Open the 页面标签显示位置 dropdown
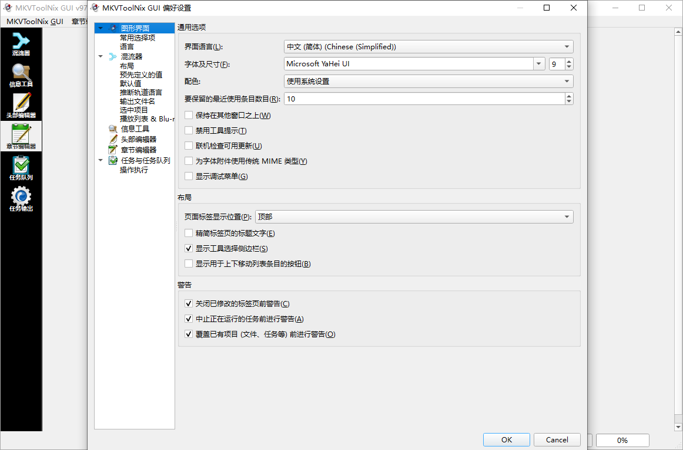 [x=567, y=216]
